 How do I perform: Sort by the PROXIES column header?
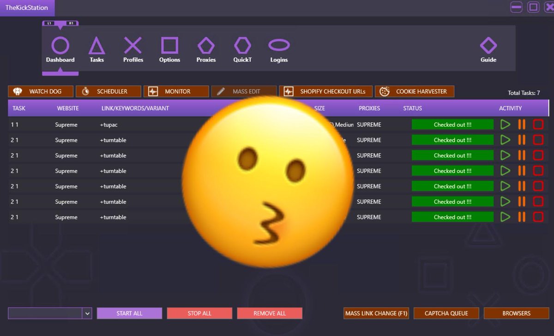point(369,108)
